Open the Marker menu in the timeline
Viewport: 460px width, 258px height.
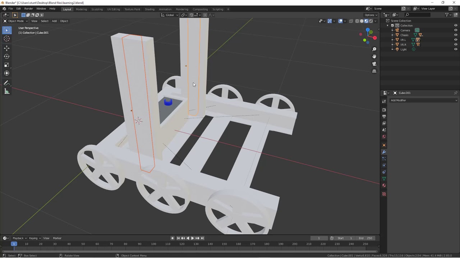[x=57, y=238]
